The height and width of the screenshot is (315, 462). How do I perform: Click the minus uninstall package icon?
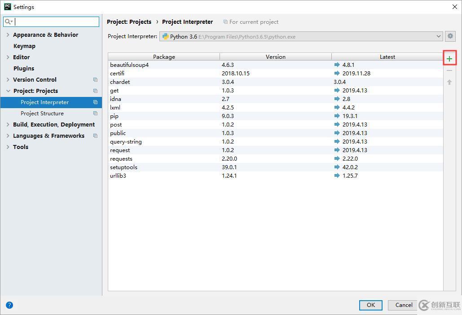coord(449,70)
